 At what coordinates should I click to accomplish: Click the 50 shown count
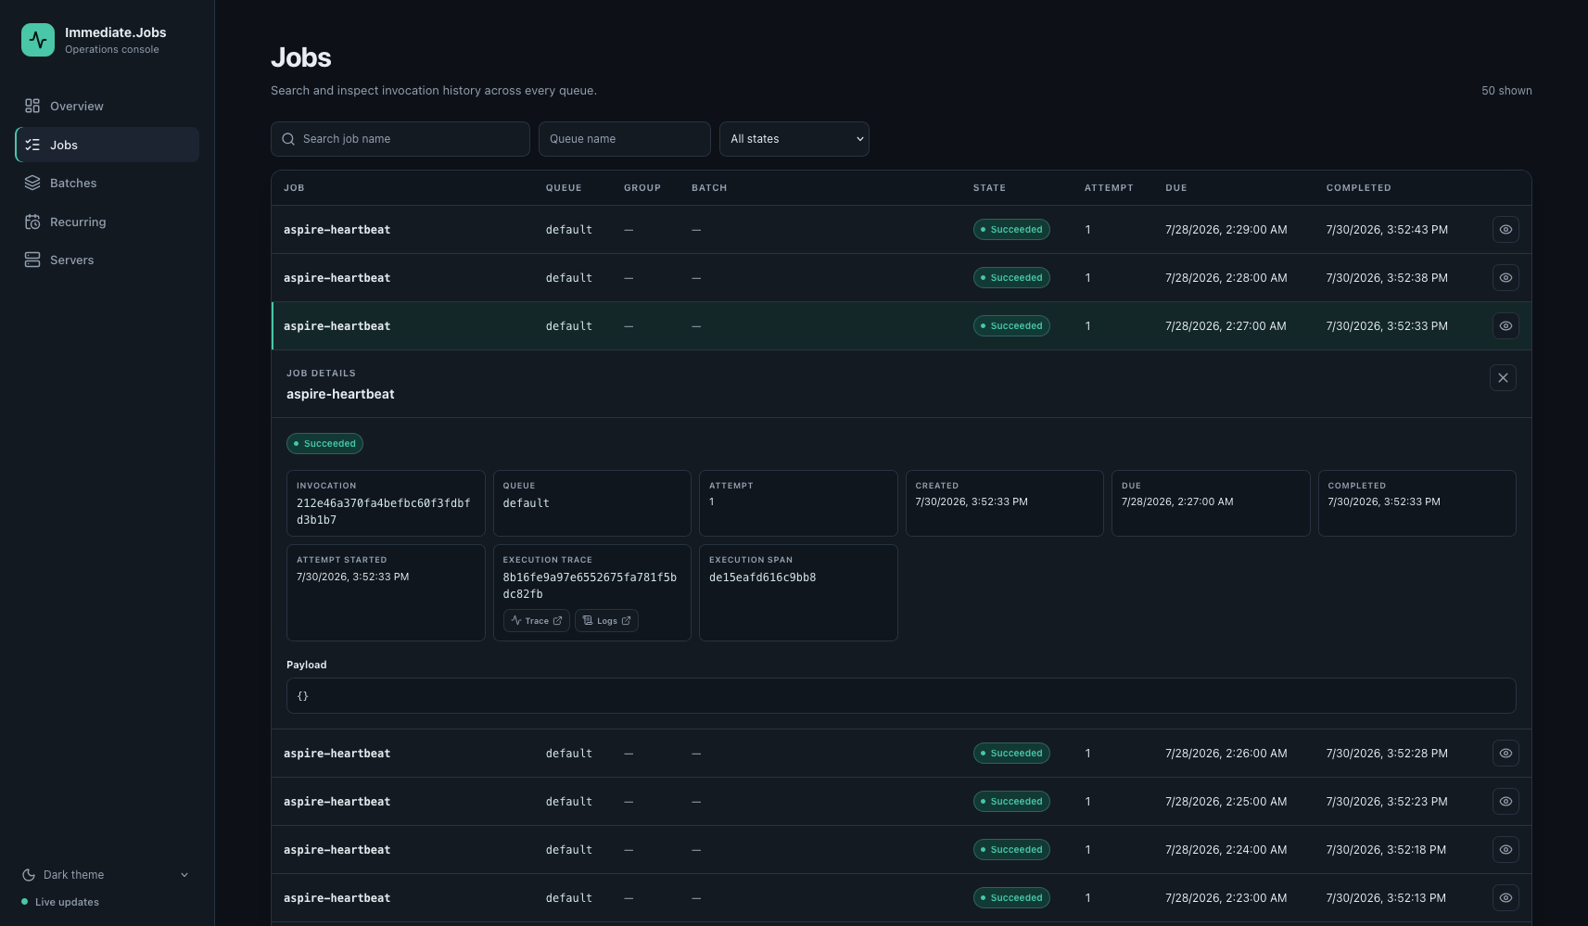(1506, 91)
